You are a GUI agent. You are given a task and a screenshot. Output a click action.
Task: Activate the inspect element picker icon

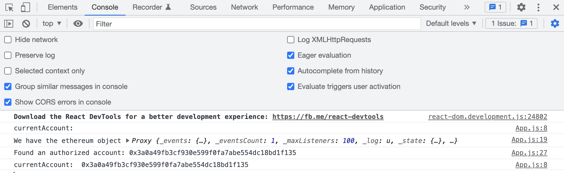(x=9, y=8)
